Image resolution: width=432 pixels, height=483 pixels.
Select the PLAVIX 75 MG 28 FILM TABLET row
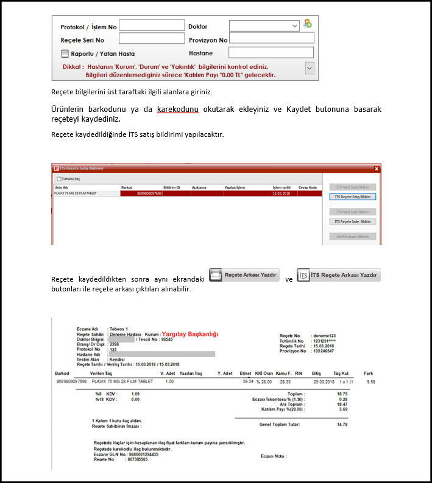point(188,193)
